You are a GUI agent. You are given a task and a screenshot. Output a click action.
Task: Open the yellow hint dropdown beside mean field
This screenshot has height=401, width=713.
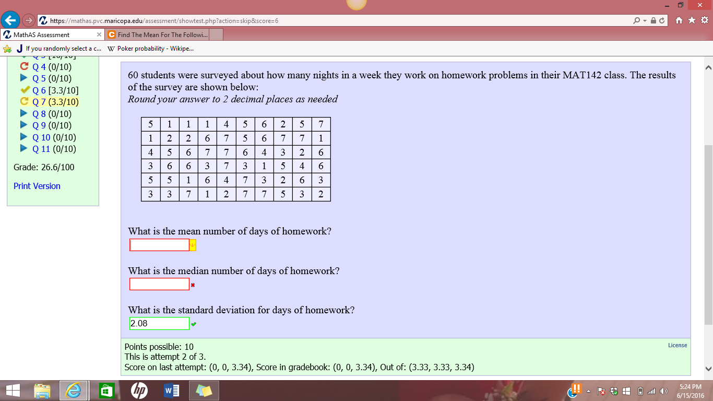192,244
